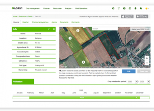Edit field info with pencil icon
The image size is (154, 111).
[49, 29]
